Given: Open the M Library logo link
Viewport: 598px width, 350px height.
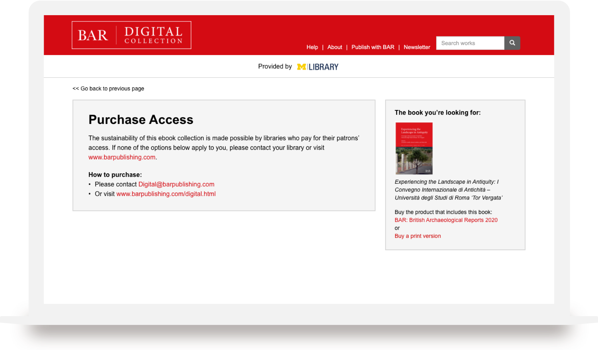Looking at the screenshot, I should pyautogui.click(x=317, y=67).
